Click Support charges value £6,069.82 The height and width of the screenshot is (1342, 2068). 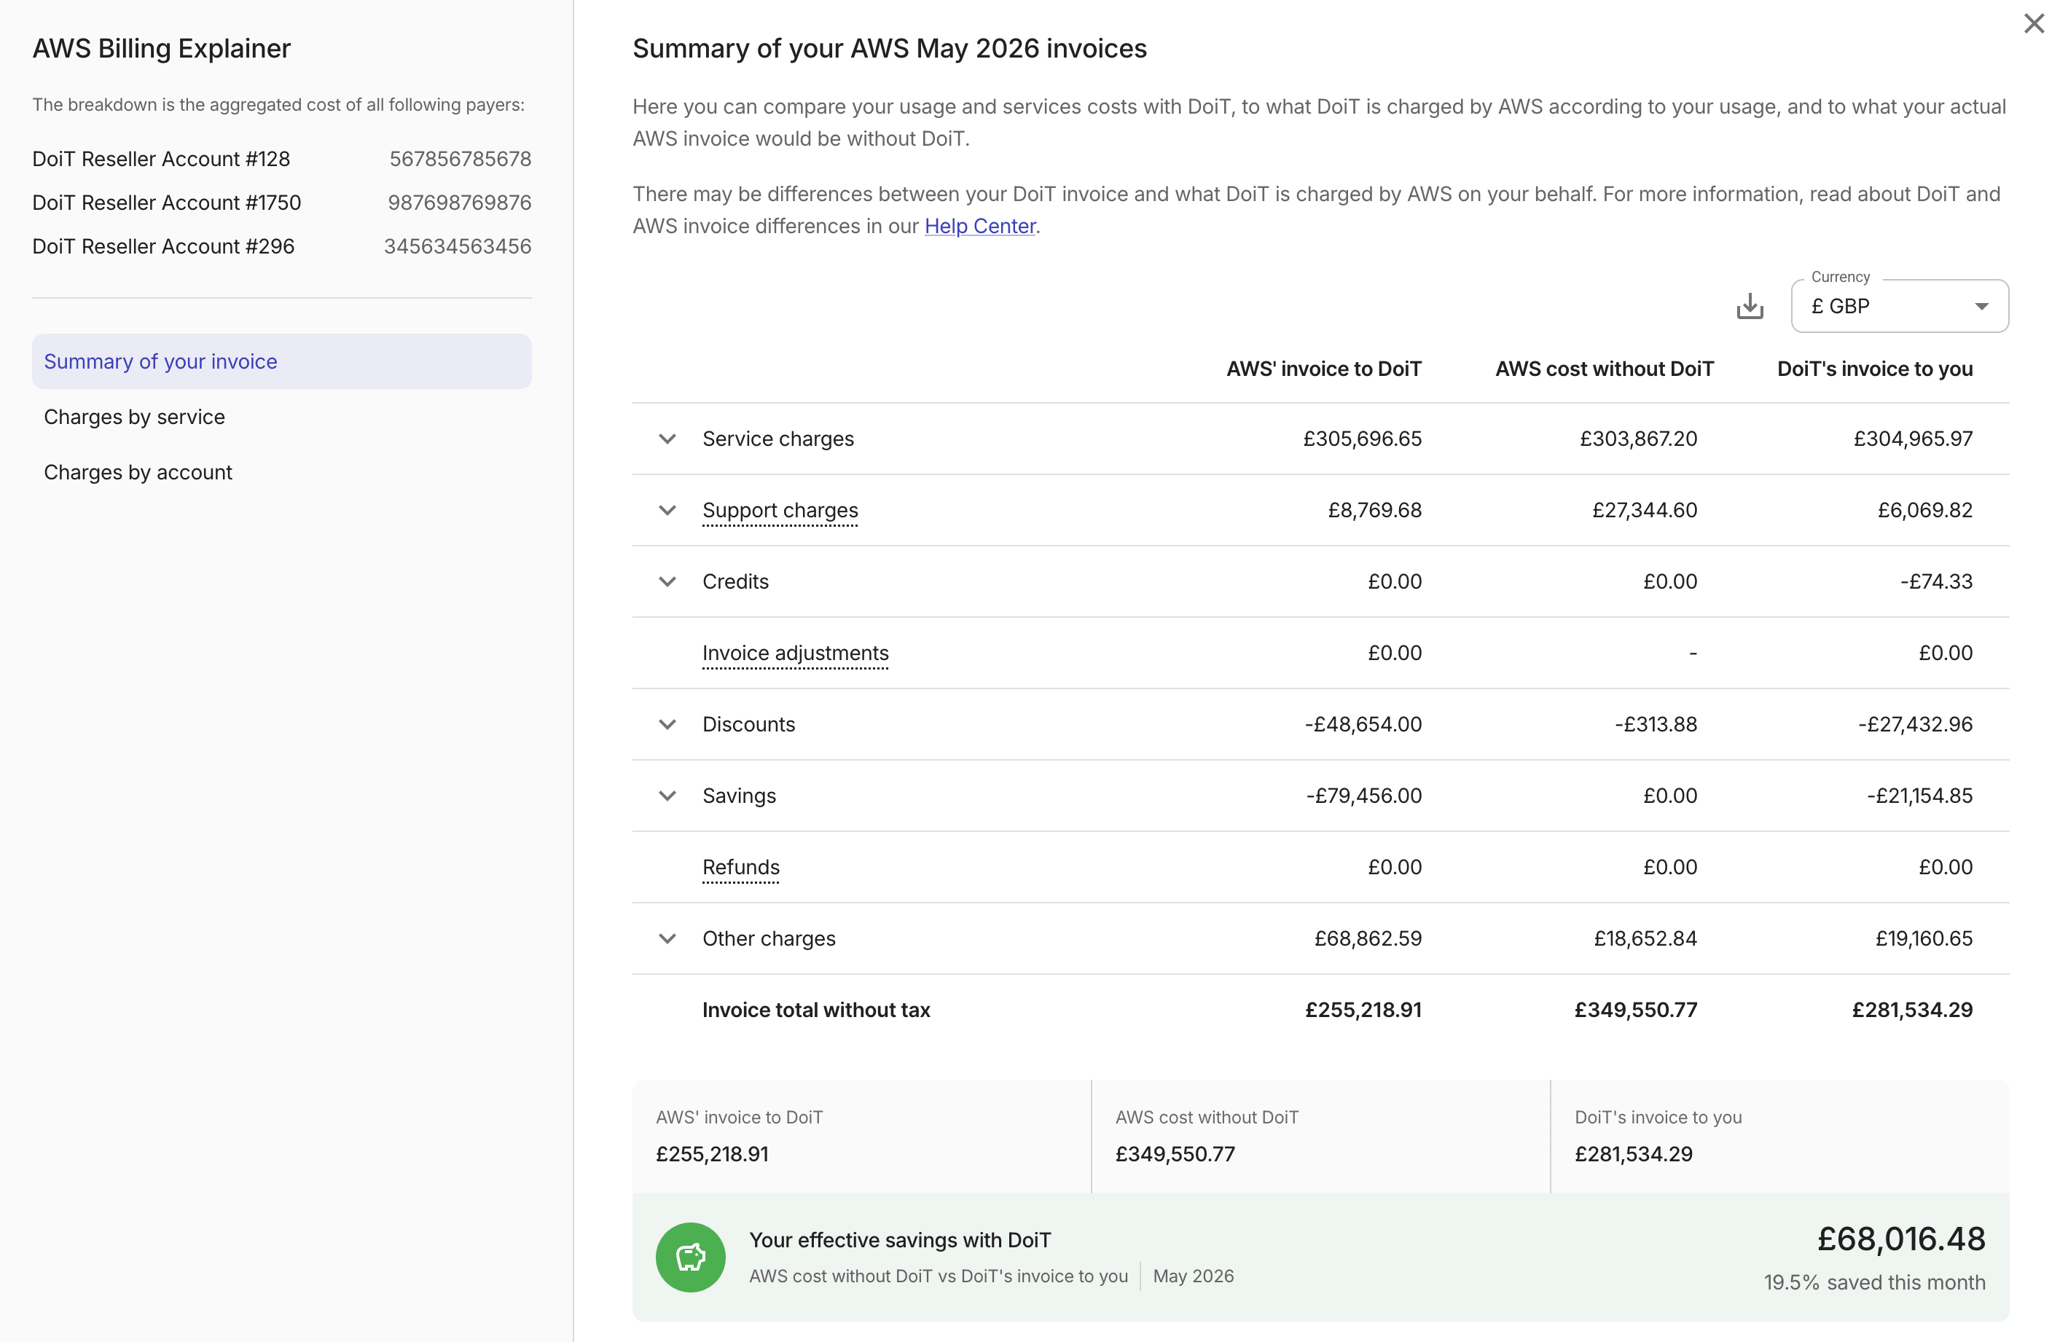[1924, 510]
